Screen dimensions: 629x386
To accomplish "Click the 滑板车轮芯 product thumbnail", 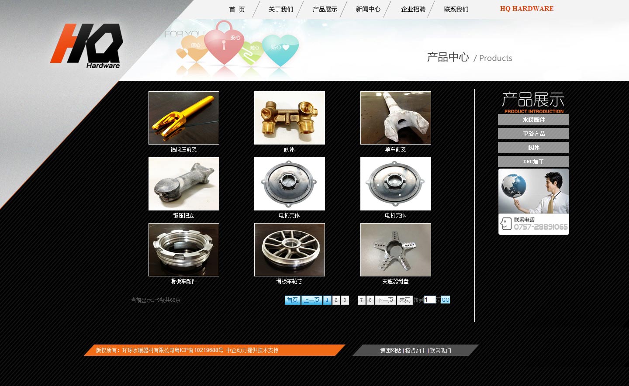I will coord(289,250).
